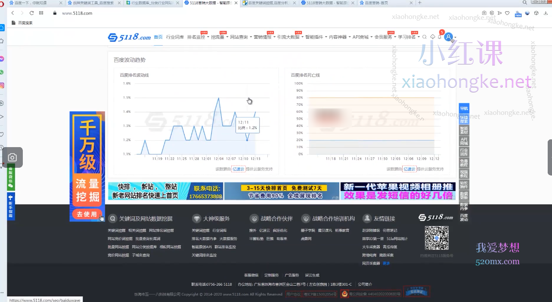Click 快捷搜索 in the right floating sidebar
The image size is (552, 302).
(x=464, y=120)
